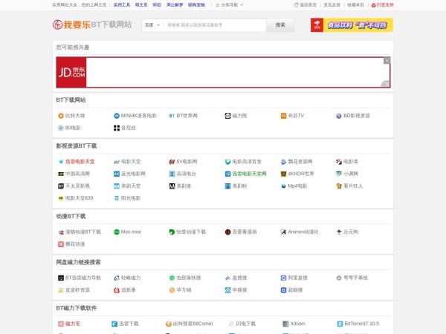Open the Animex动漫社 icon
446x334 pixels.
(283, 232)
